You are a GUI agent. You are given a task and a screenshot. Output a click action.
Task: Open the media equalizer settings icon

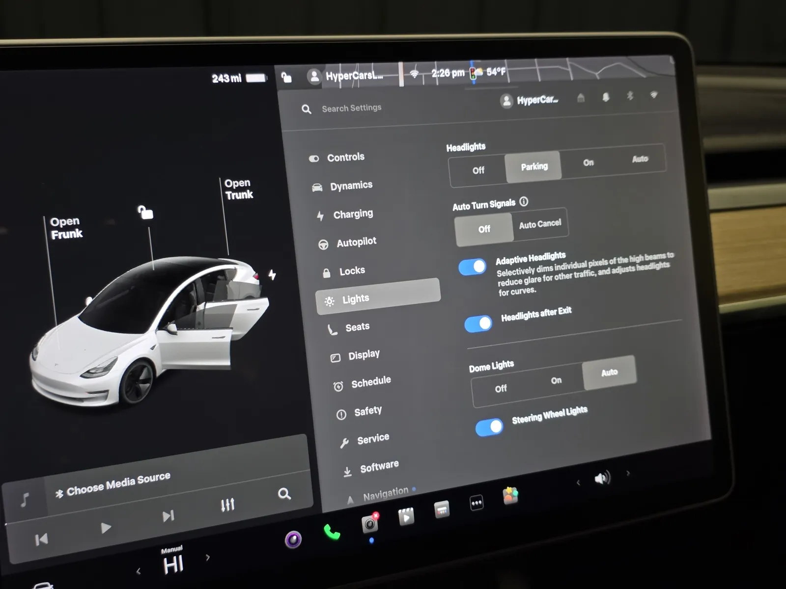tap(227, 505)
